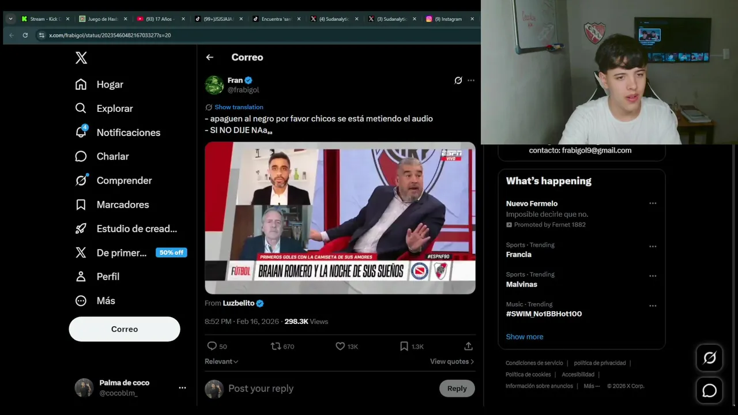
Task: Switch to Juego de Hax browser tab
Action: [103, 19]
